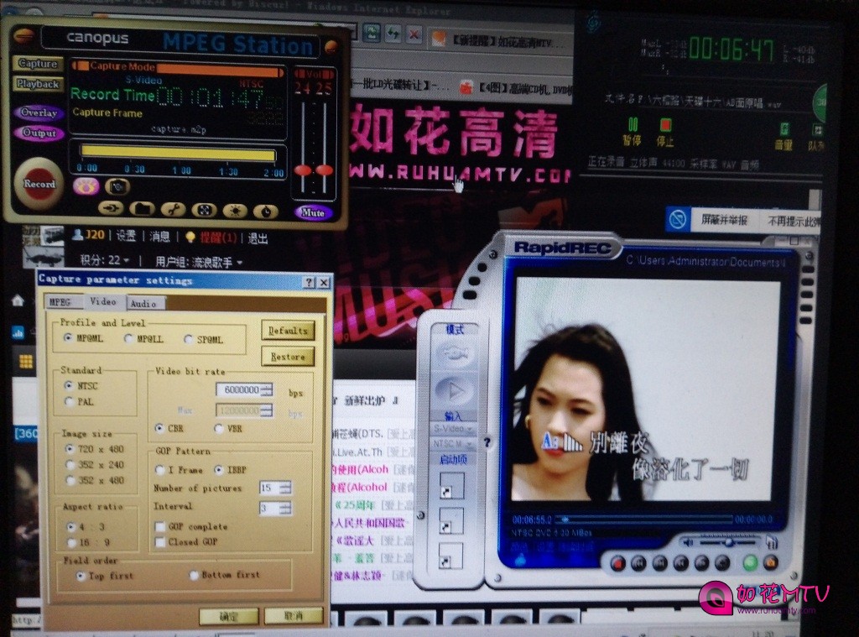The image size is (859, 637).
Task: Select Bottom first field order
Action: coord(194,575)
